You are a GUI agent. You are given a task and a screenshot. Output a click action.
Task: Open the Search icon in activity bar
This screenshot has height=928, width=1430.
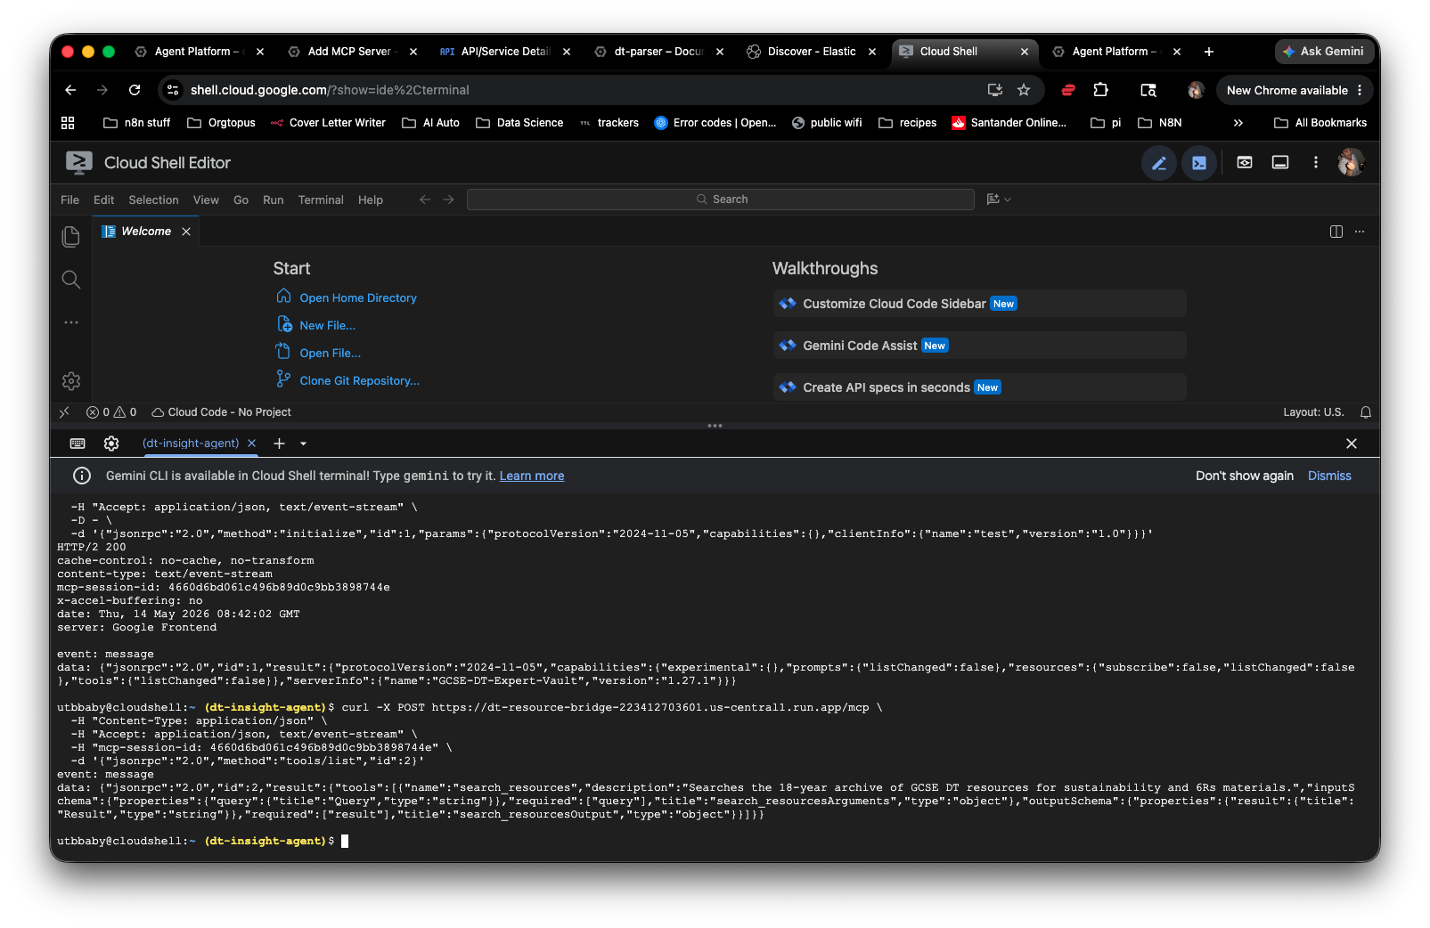coord(71,280)
